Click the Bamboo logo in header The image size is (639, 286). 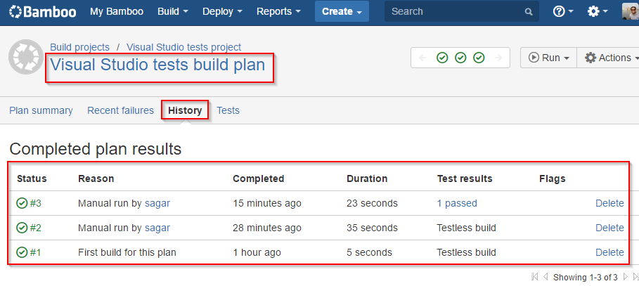coord(42,11)
